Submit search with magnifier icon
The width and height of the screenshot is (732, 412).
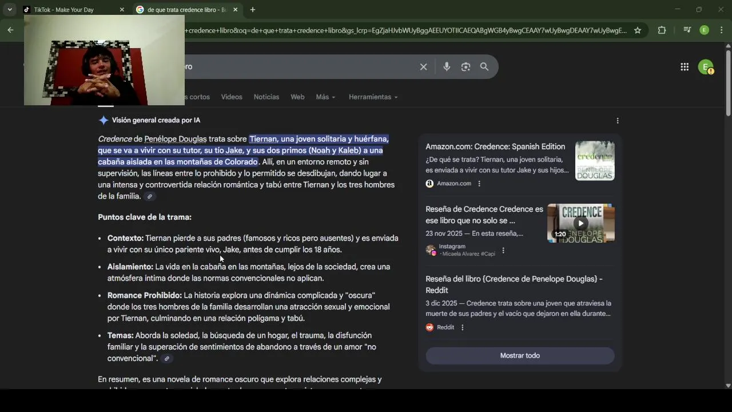[484, 67]
